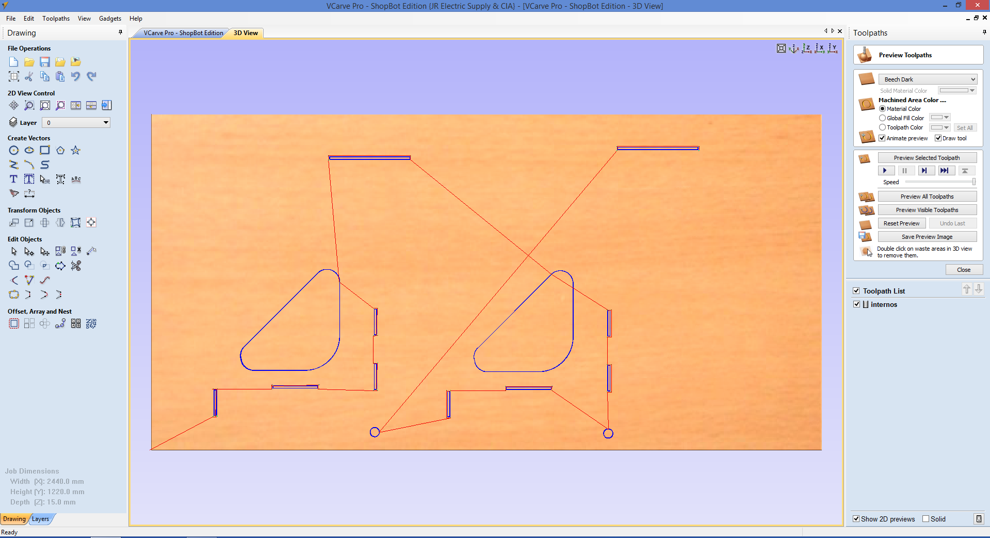Cut selected objects with scissors icon
This screenshot has height=538, width=990.
[x=29, y=76]
